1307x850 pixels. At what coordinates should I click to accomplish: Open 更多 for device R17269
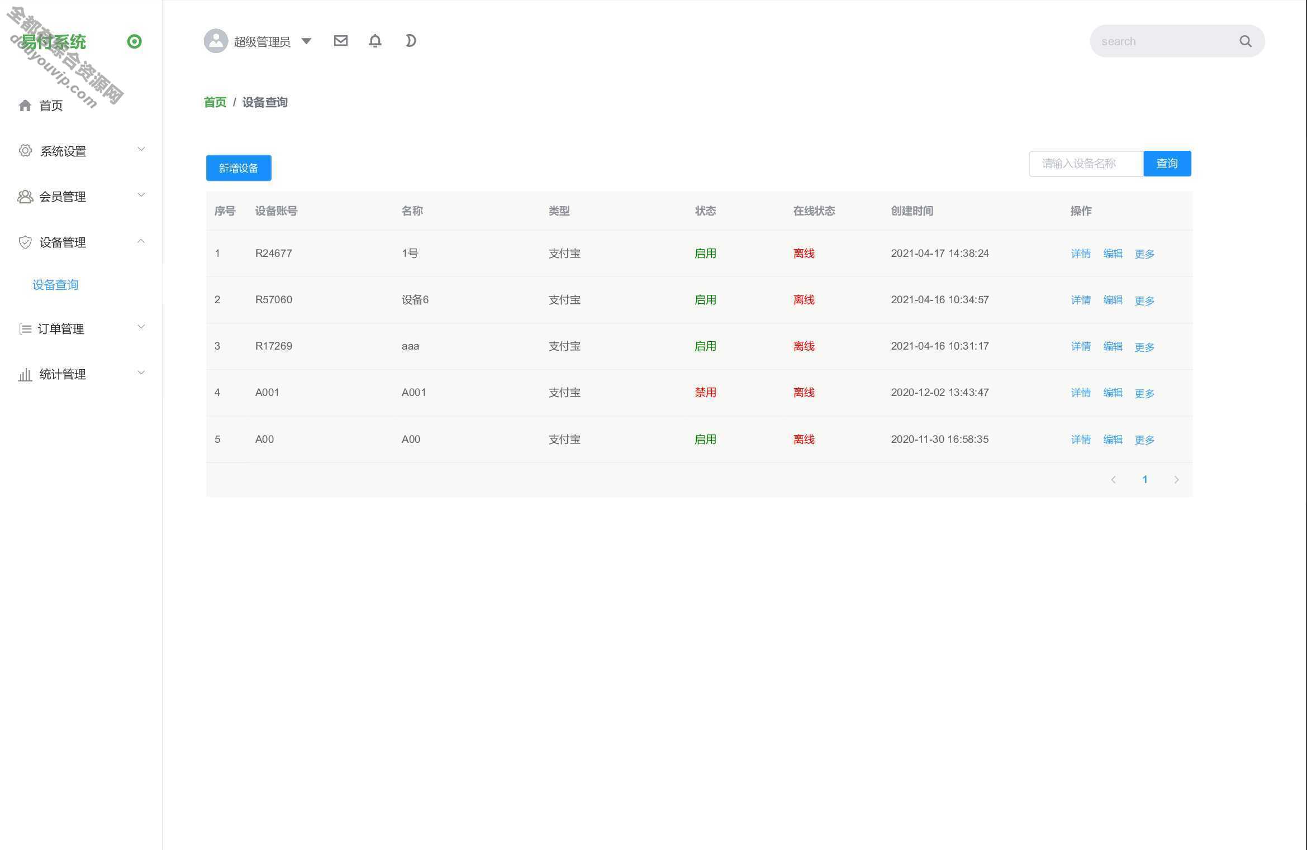pyautogui.click(x=1144, y=347)
